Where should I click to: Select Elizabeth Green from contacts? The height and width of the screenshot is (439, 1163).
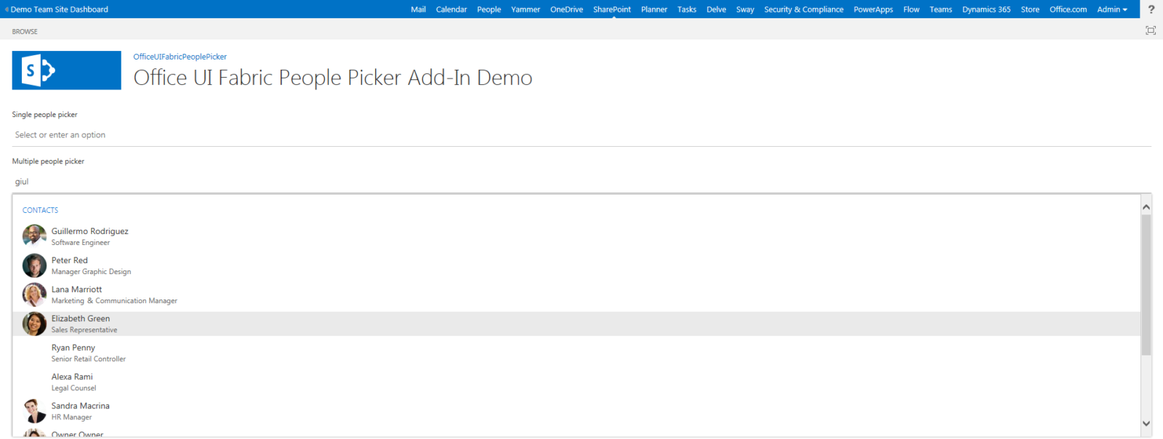576,323
